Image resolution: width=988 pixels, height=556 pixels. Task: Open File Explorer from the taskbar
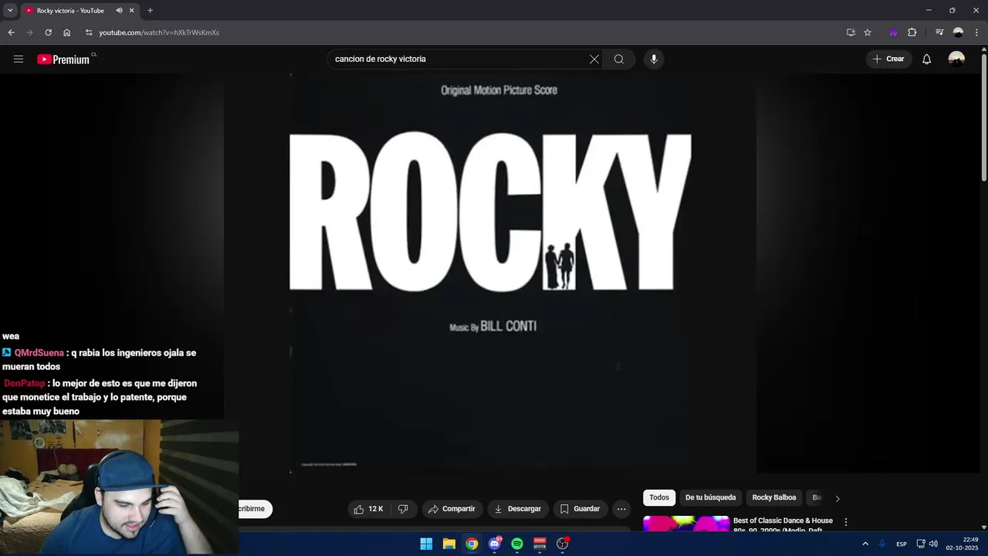pos(449,544)
